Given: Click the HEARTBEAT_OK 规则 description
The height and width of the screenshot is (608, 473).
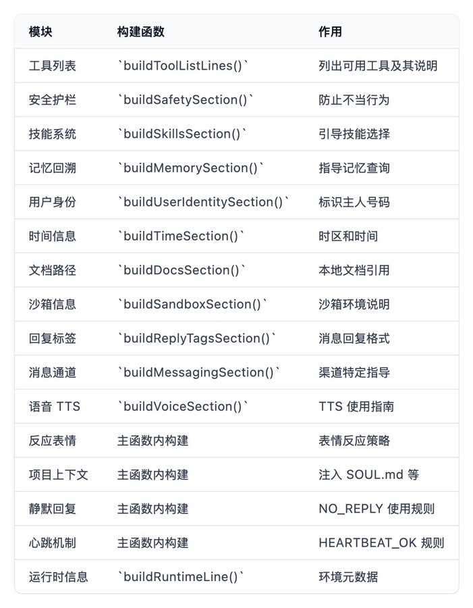Looking at the screenshot, I should coord(381,543).
